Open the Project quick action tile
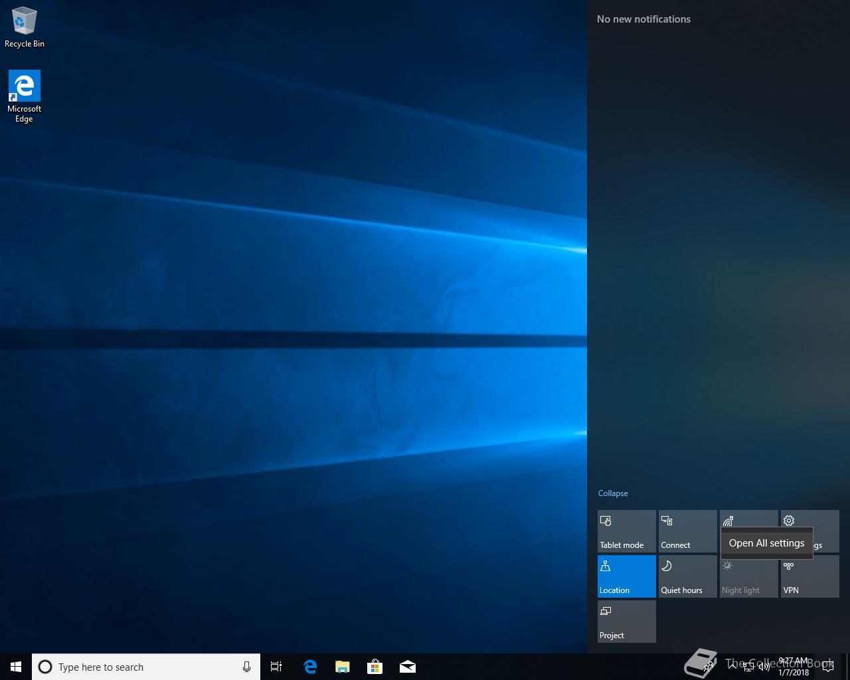850x680 pixels. 627,622
